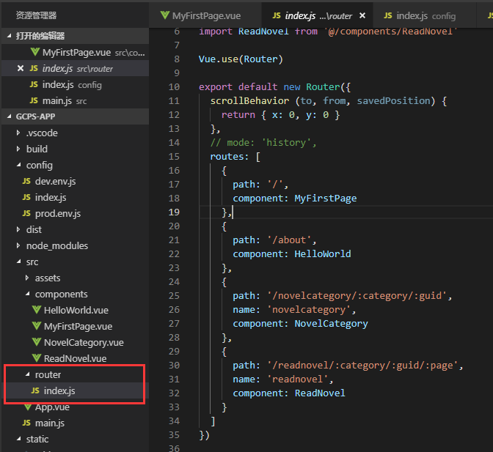Click NovelCategory in component line 27

(x=331, y=324)
